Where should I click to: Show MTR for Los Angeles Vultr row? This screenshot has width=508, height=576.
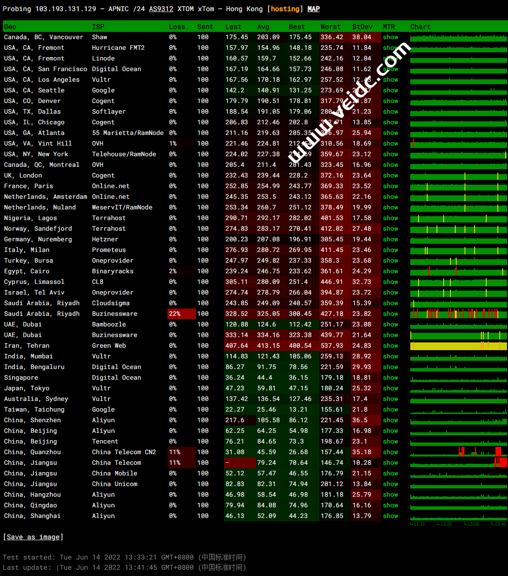(x=390, y=80)
